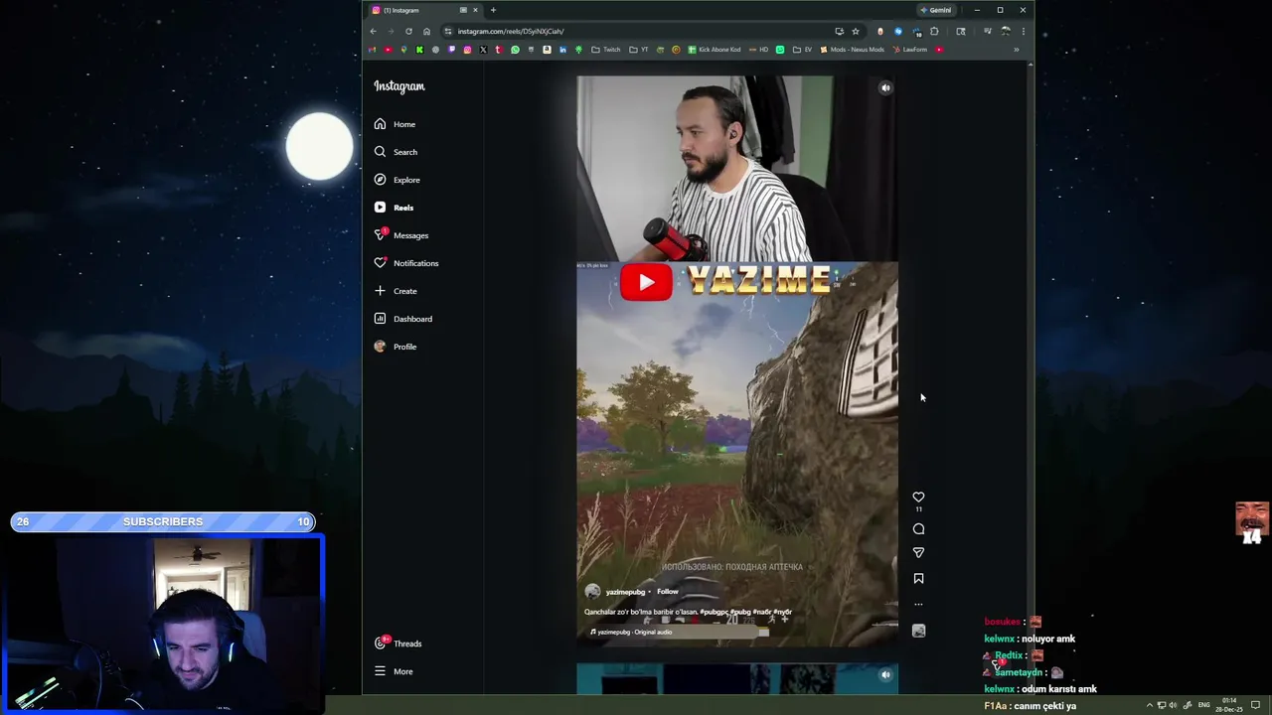Open the reel's three-dot options menu

pos(918,604)
